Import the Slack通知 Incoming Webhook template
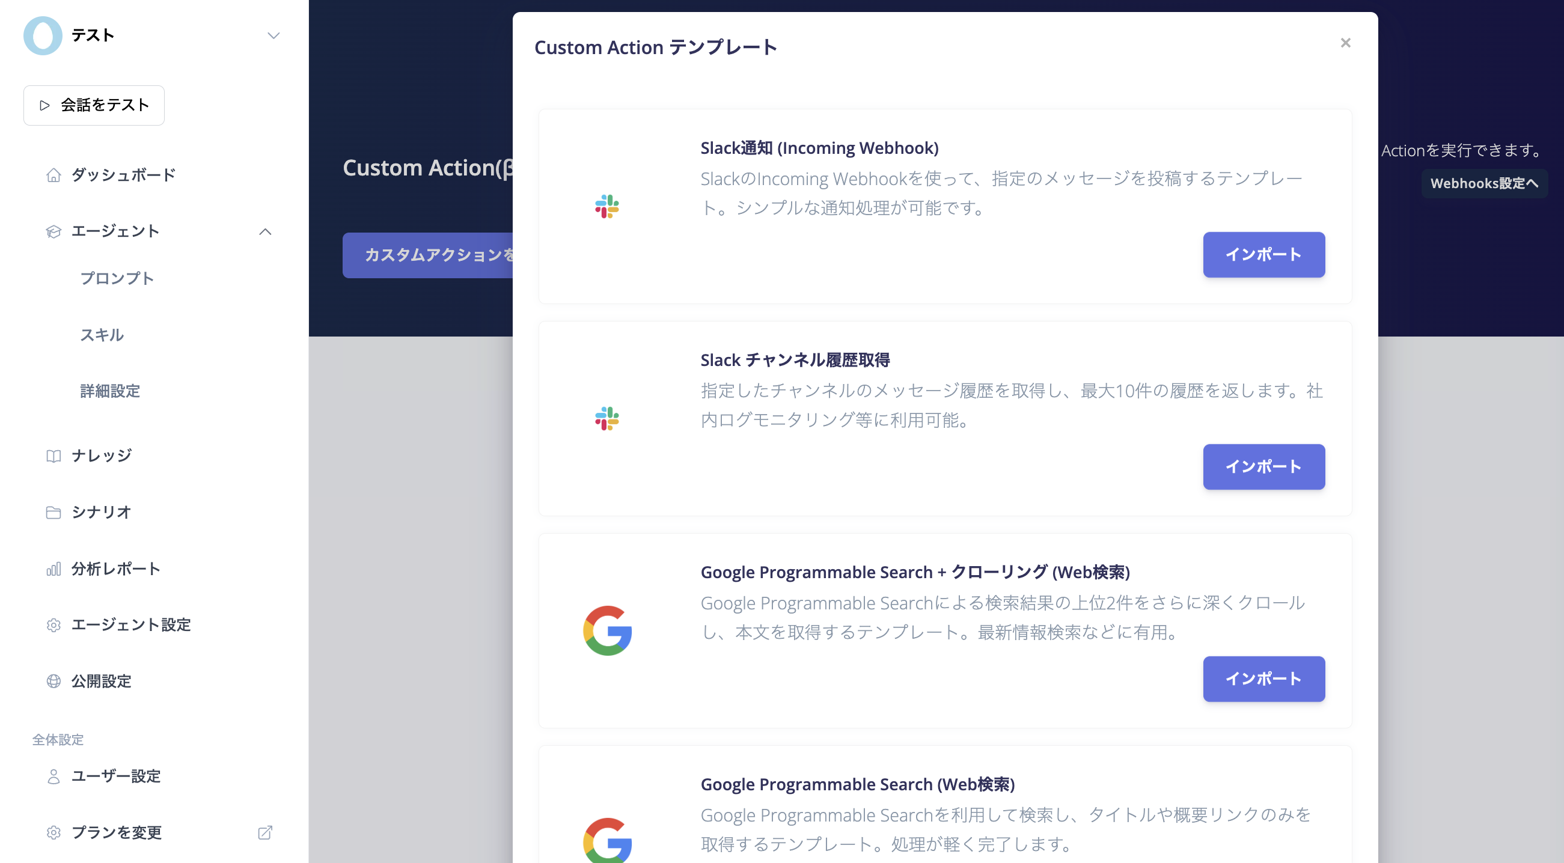The height and width of the screenshot is (863, 1564). [1263, 254]
